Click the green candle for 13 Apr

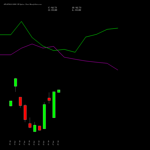(16, 82)
